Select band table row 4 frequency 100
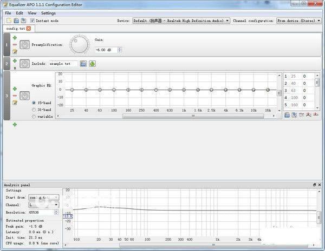The height and width of the screenshot is (251, 325). point(294,98)
